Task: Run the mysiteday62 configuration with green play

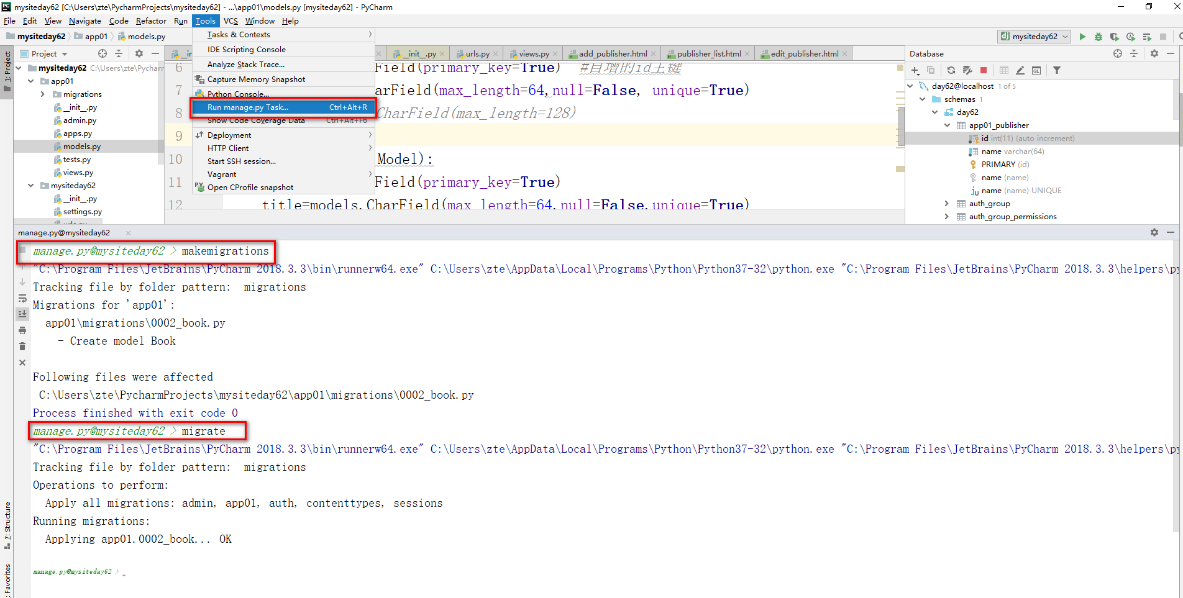Action: click(x=1082, y=37)
